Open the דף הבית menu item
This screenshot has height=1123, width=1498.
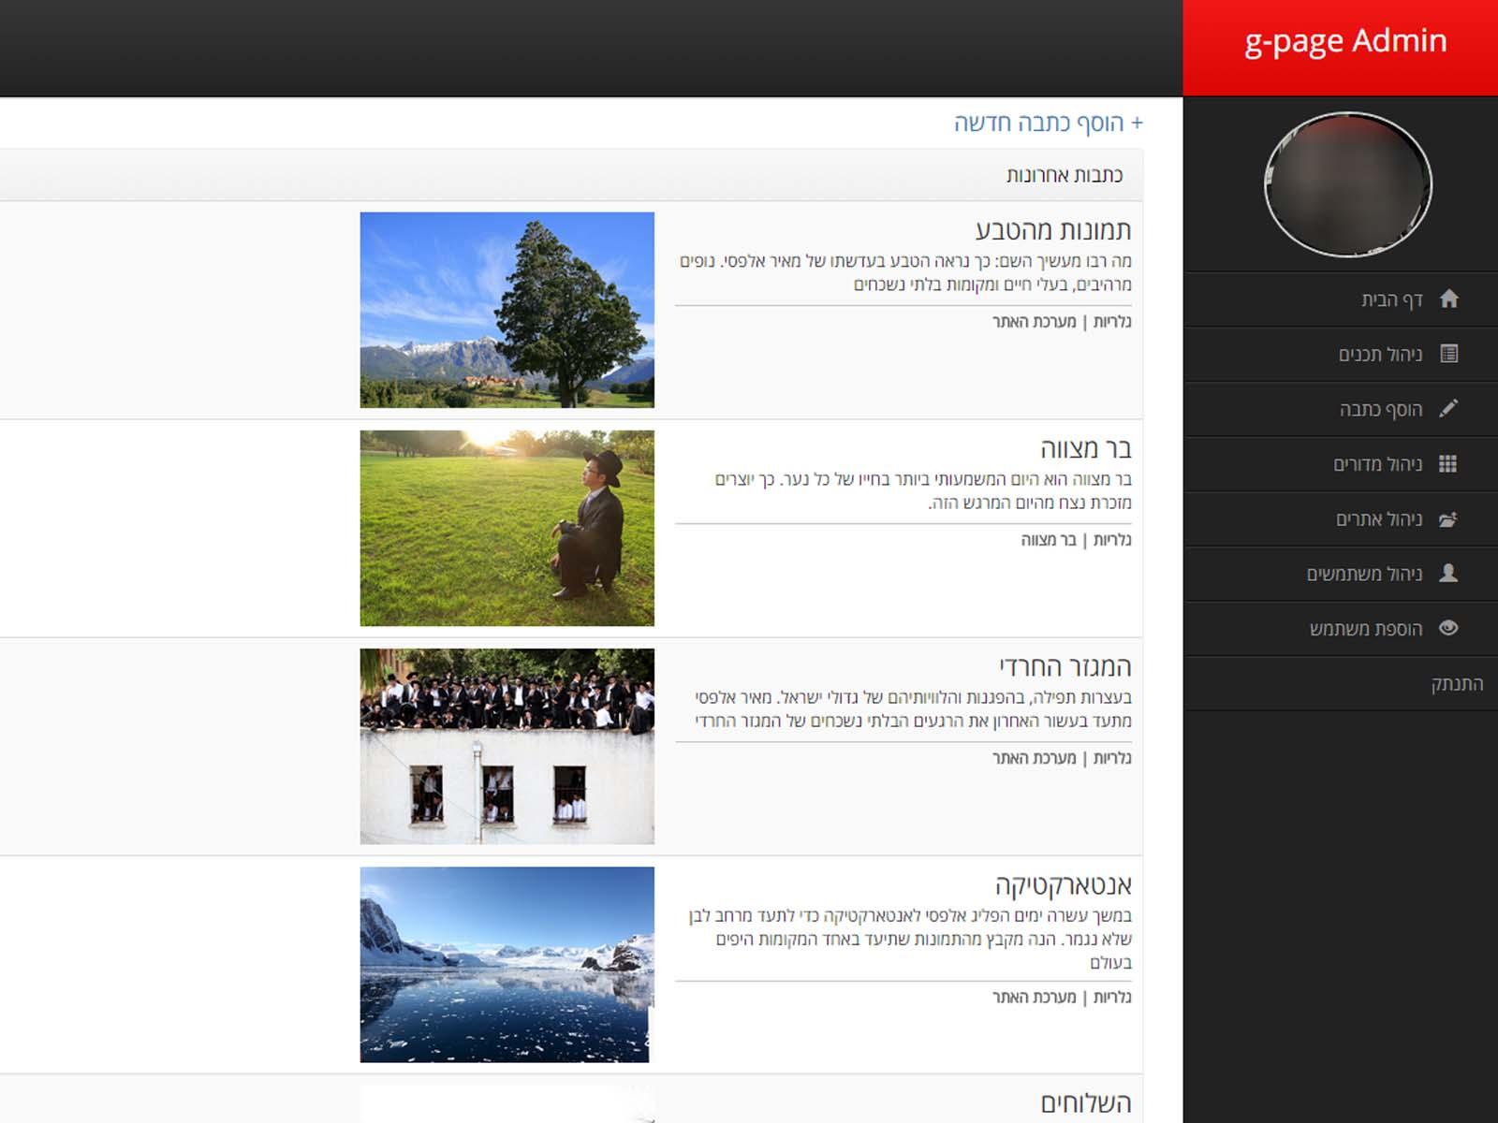click(1341, 299)
